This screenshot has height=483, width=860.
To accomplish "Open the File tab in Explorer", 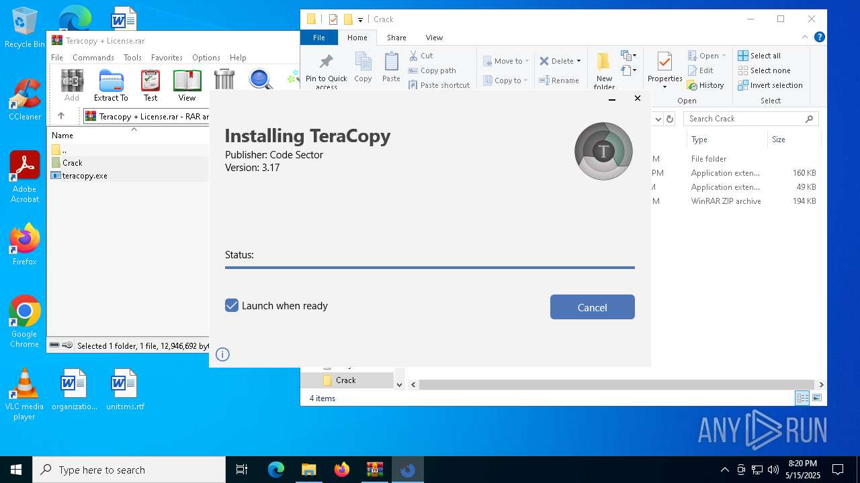I will pyautogui.click(x=319, y=38).
